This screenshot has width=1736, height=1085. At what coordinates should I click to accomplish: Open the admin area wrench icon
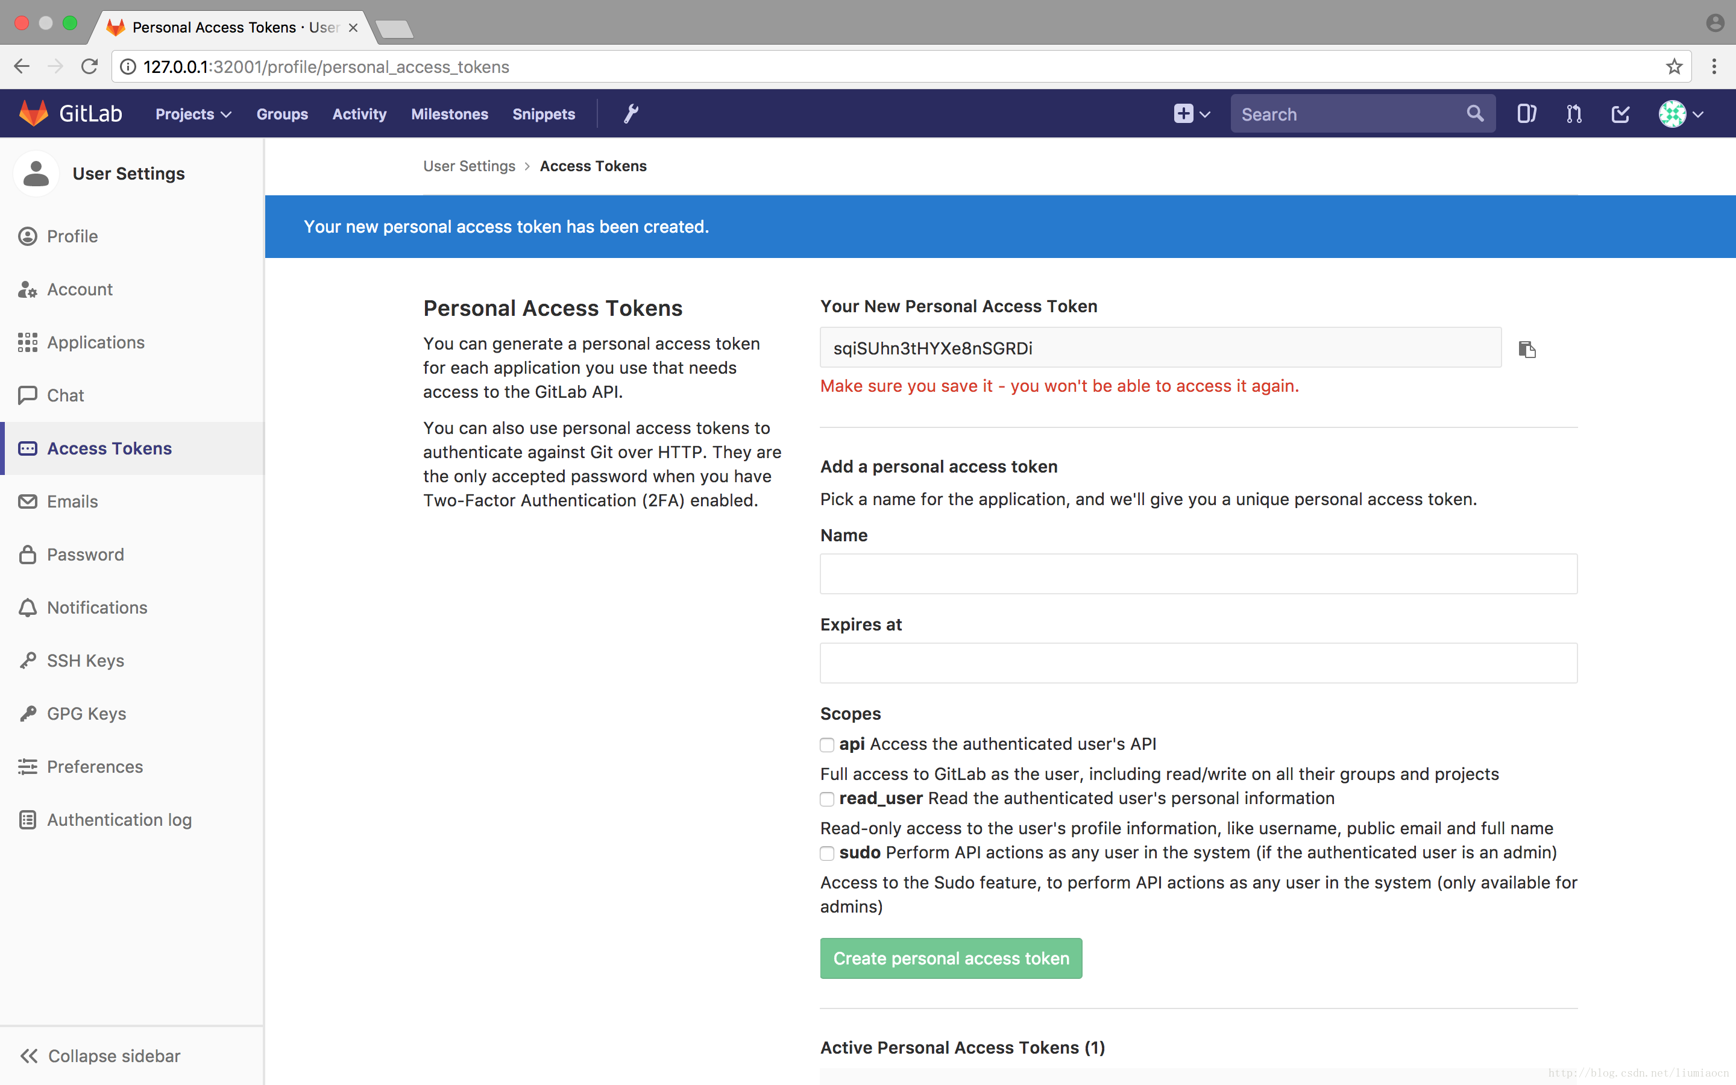(x=631, y=113)
